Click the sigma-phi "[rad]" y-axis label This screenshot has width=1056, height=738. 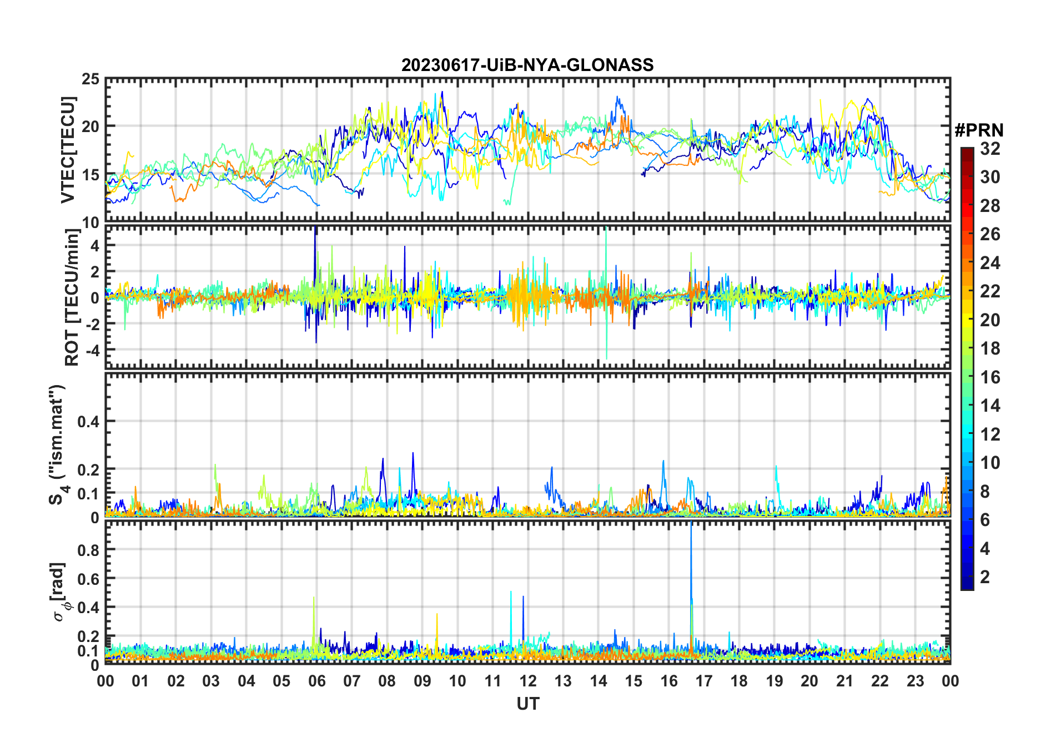coord(60,592)
